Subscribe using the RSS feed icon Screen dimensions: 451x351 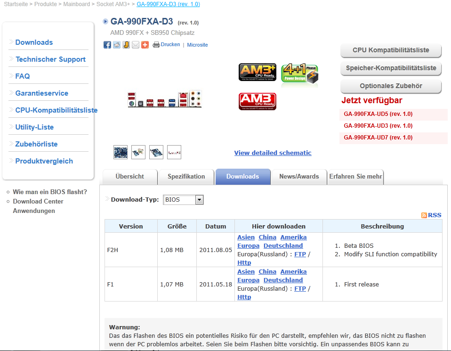[x=424, y=215]
